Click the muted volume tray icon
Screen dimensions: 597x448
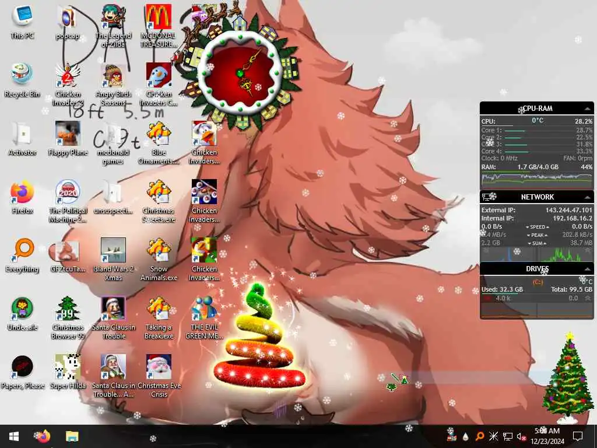[x=522, y=436]
